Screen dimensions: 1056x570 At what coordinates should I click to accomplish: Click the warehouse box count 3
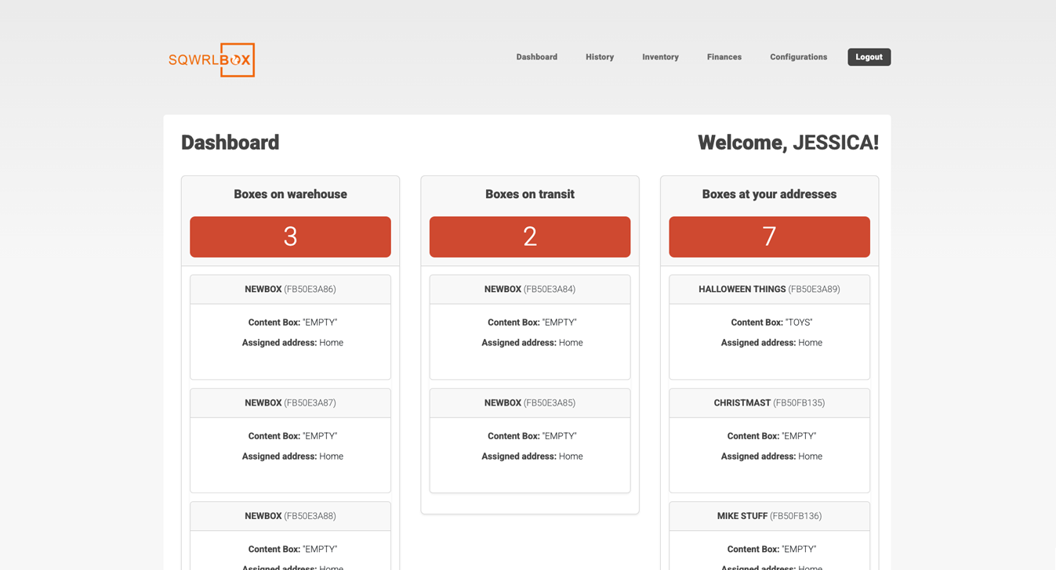290,236
